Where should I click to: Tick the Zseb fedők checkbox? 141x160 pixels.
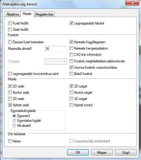pos(10,30)
